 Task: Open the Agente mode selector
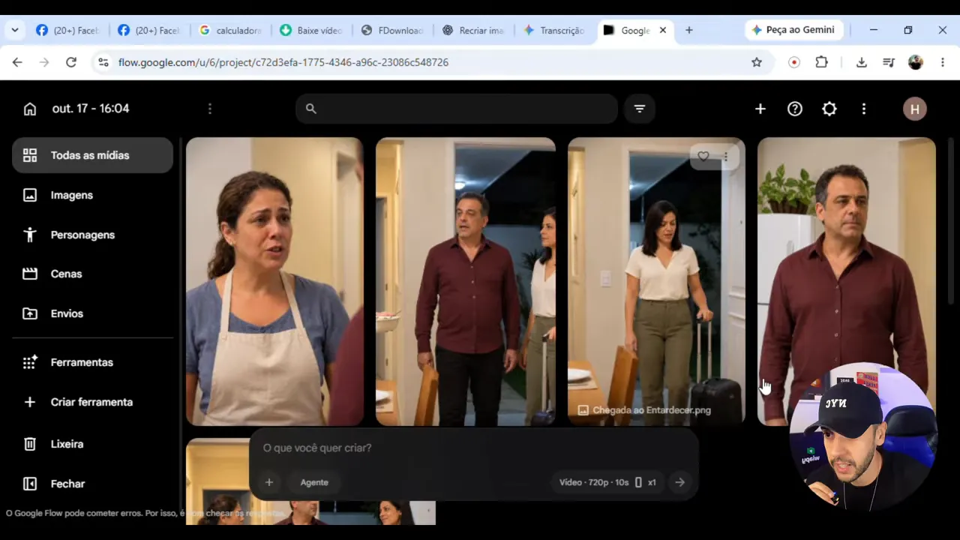click(x=314, y=482)
